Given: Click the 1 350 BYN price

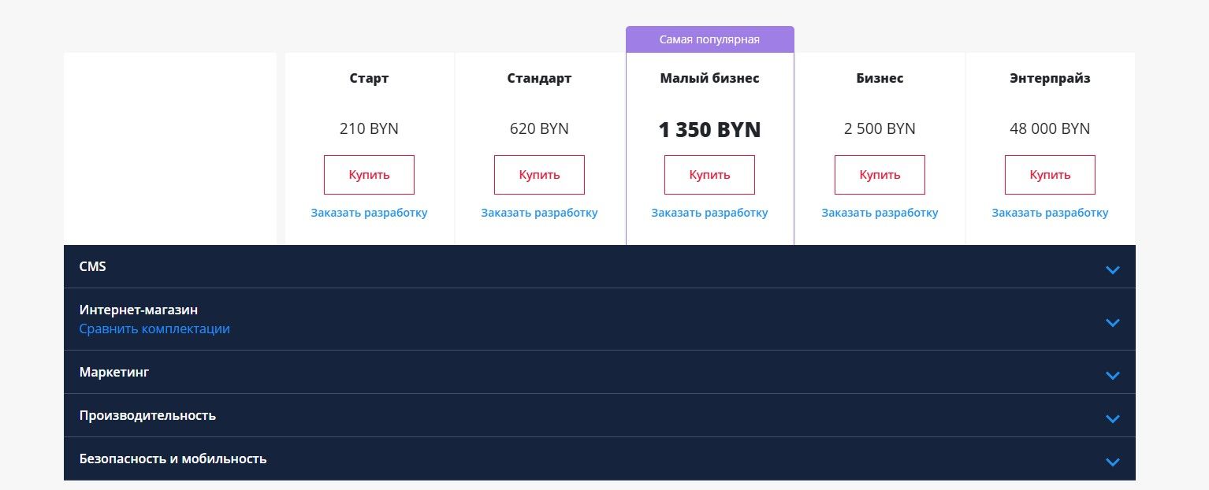Looking at the screenshot, I should [709, 130].
